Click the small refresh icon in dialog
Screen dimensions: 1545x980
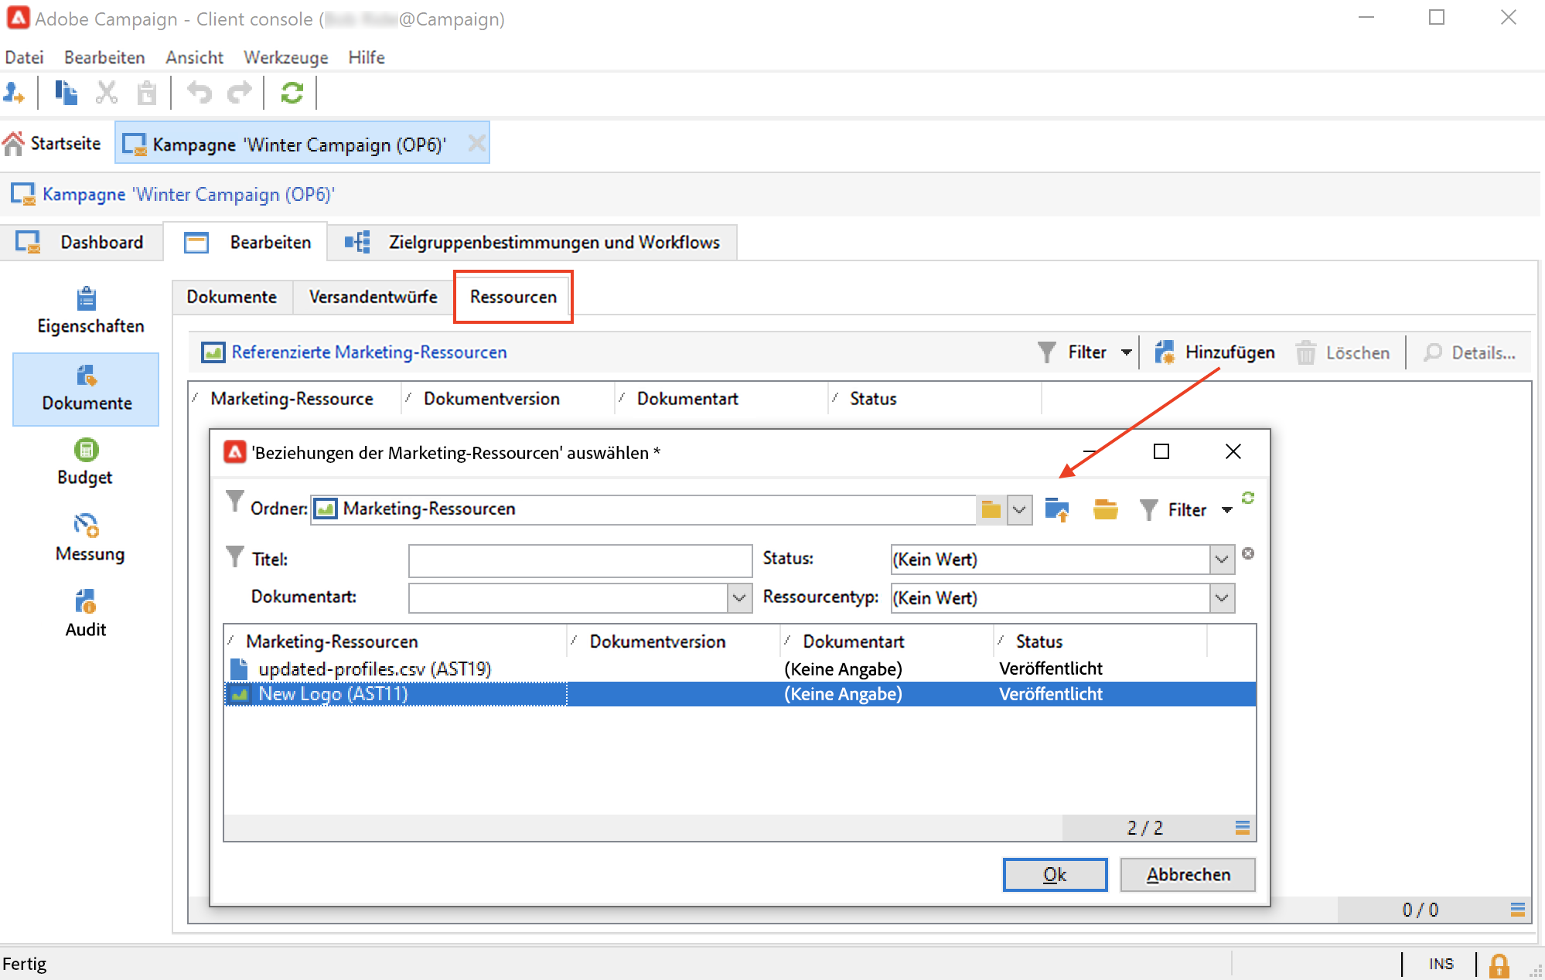[1248, 498]
